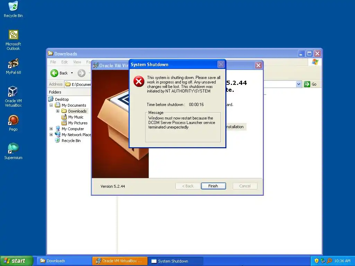
Task: Open the View menu in Downloads
Action: (77, 62)
